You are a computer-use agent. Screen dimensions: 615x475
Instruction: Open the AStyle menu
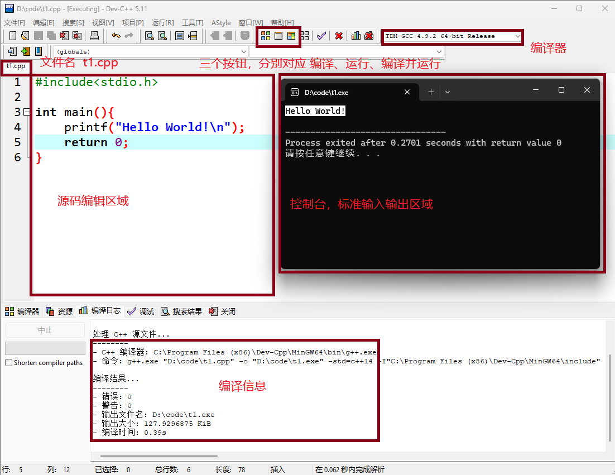tap(221, 23)
